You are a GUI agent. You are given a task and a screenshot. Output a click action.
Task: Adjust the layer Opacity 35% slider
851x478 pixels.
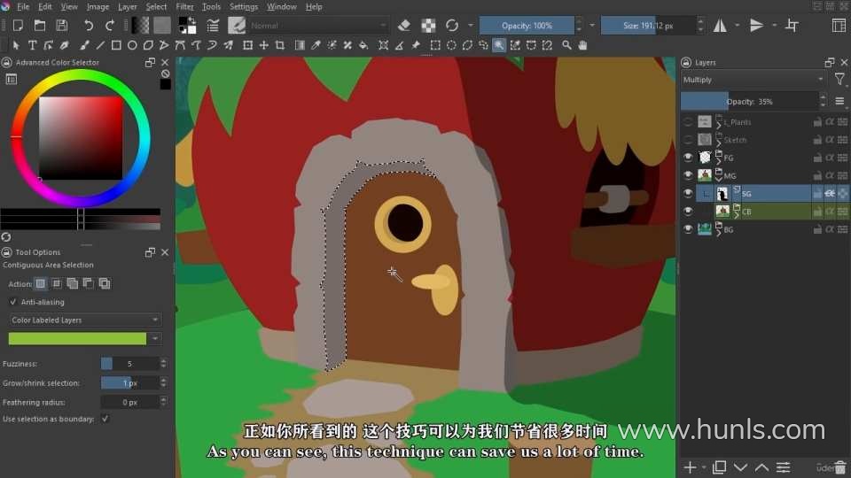click(750, 101)
